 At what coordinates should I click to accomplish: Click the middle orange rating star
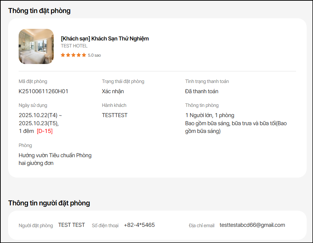(73, 55)
